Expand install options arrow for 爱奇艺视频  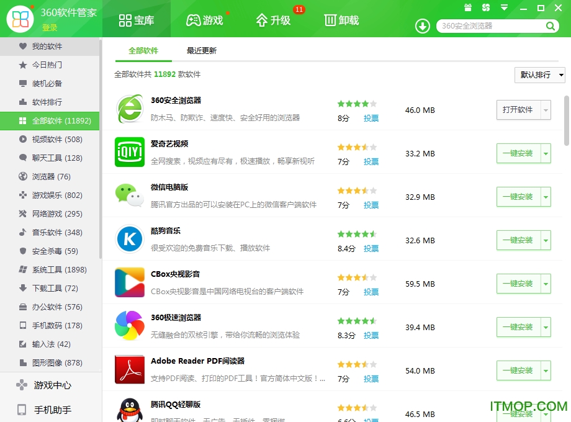coord(546,153)
